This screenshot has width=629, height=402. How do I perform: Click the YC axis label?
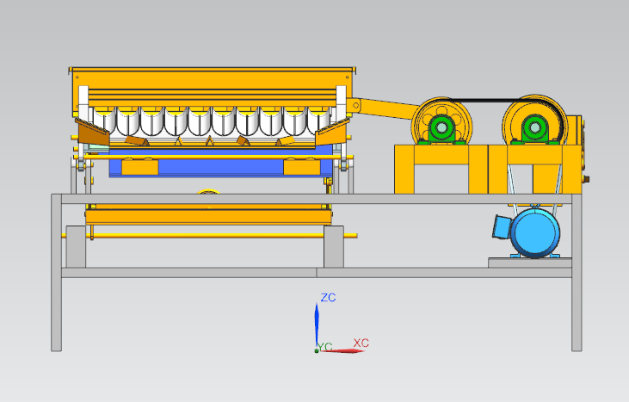coord(325,348)
